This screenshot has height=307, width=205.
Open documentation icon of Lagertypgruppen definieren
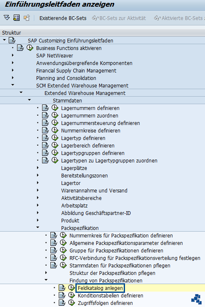45,153
